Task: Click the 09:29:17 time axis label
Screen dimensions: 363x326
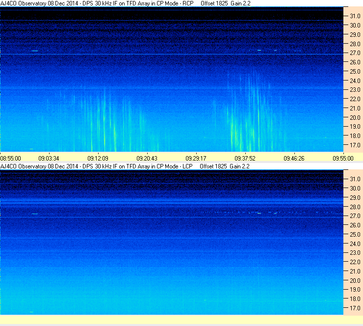Action: (196, 159)
